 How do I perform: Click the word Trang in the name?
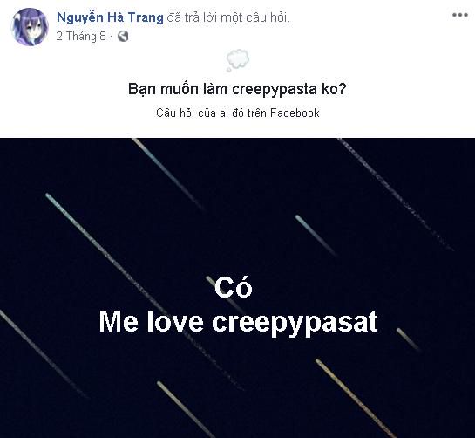tap(146, 18)
